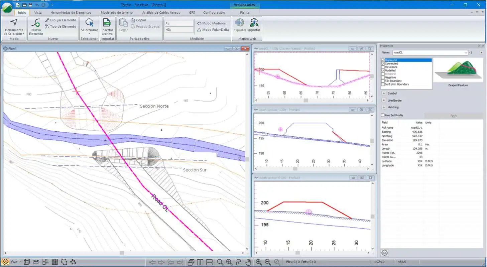Uncheck the Modelled checkbox
Screen dimensions: 487x267
(383, 71)
